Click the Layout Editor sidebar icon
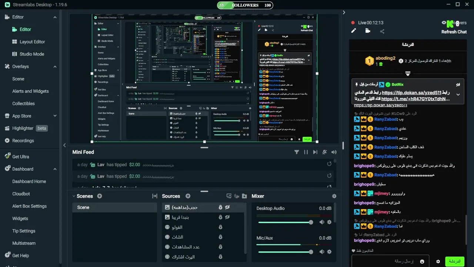The width and height of the screenshot is (474, 267). [14, 42]
